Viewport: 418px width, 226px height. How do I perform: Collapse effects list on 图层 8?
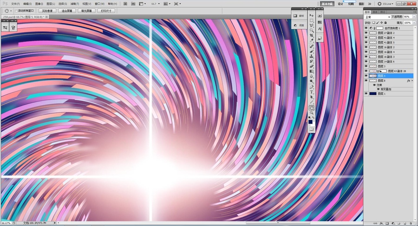pos(412,81)
